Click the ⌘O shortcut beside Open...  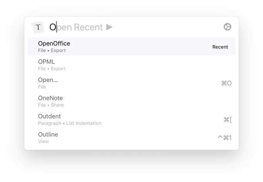(x=226, y=83)
